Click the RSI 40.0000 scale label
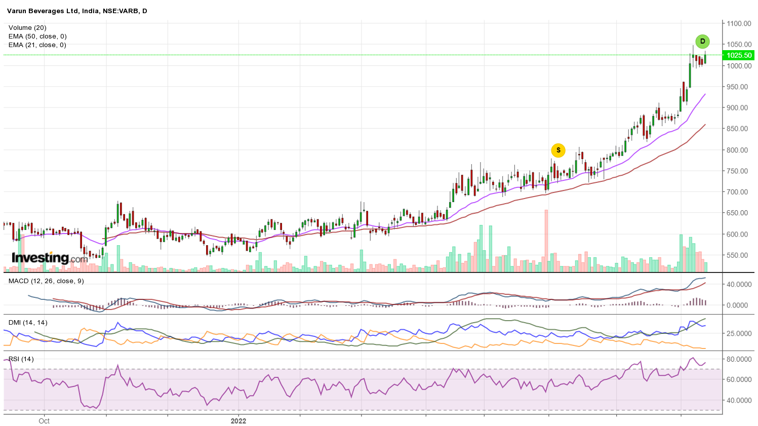Image resolution: width=758 pixels, height=426 pixels. [x=739, y=400]
